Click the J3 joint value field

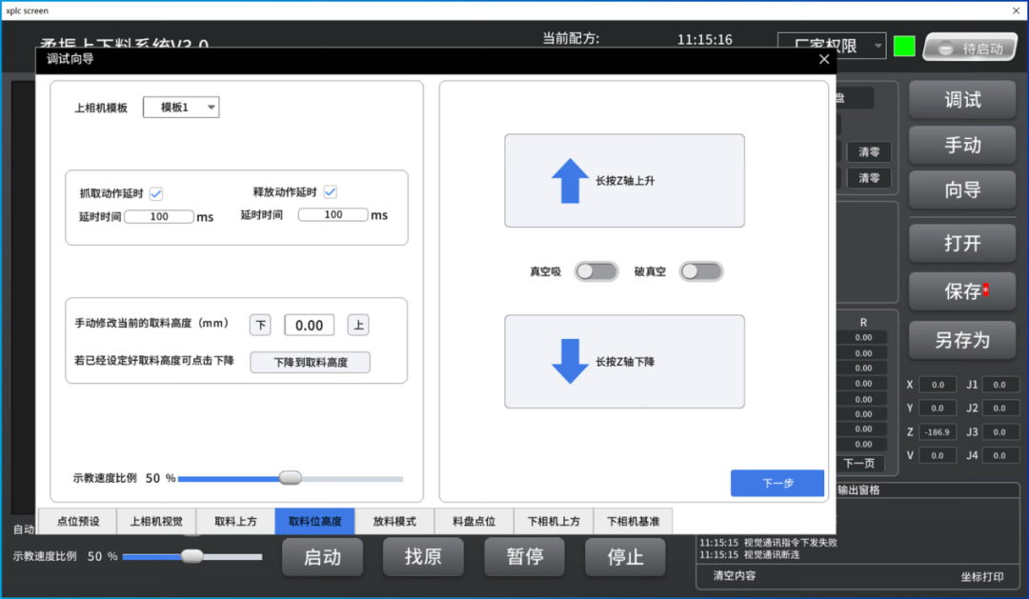point(999,432)
